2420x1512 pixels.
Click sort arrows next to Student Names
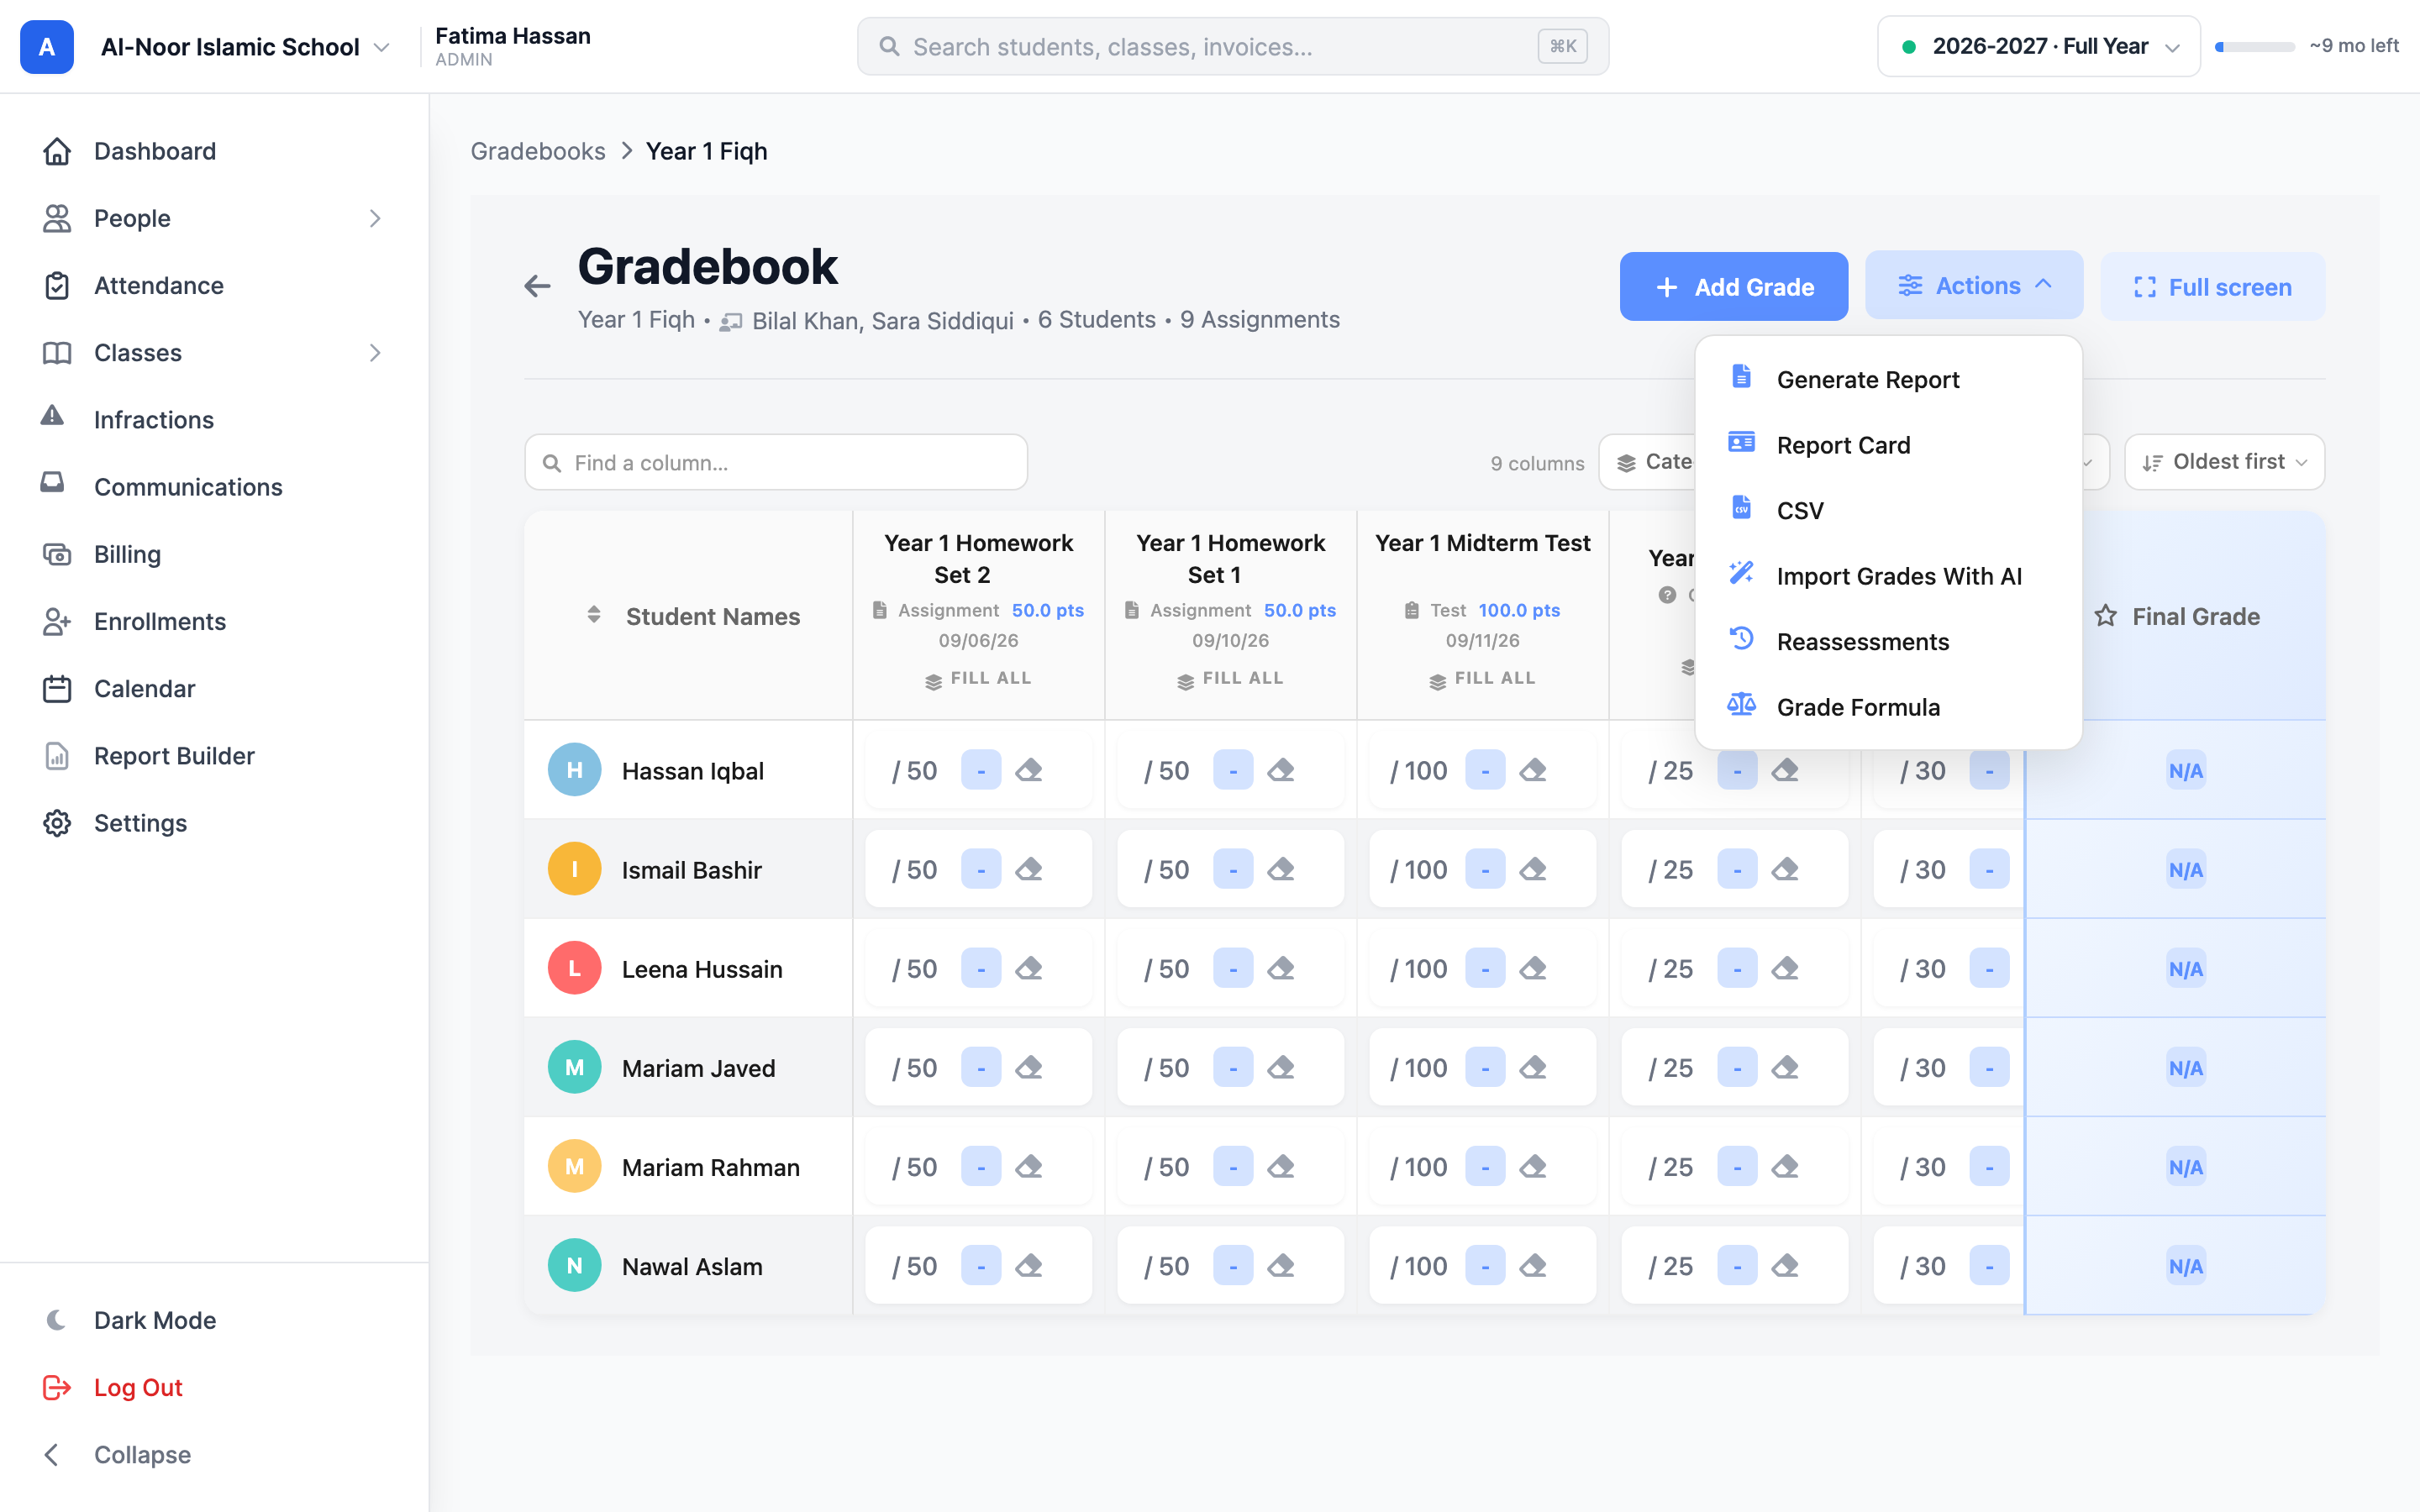(x=594, y=614)
